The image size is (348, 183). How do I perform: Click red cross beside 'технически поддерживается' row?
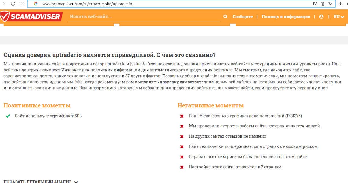(182, 147)
